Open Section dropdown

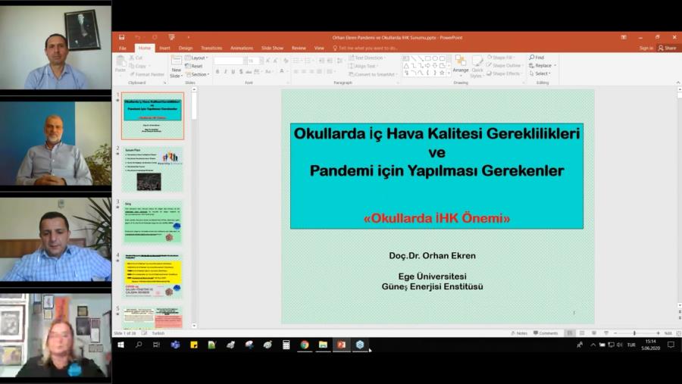coord(197,74)
